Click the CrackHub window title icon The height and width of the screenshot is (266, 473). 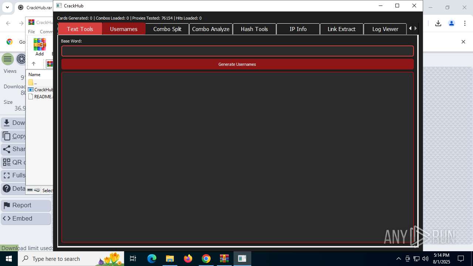59,6
